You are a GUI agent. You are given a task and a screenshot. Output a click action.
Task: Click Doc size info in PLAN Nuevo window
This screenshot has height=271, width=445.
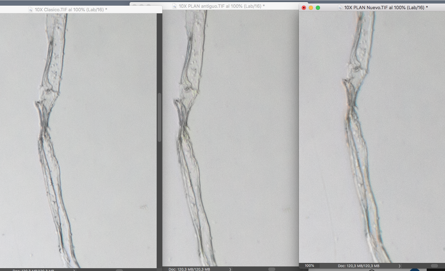point(358,266)
